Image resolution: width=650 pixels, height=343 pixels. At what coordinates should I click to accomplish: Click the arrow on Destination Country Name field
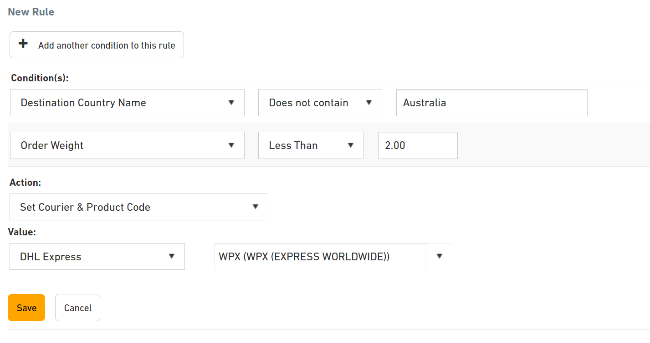click(x=231, y=103)
